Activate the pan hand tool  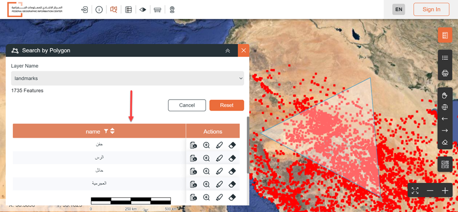click(x=445, y=96)
